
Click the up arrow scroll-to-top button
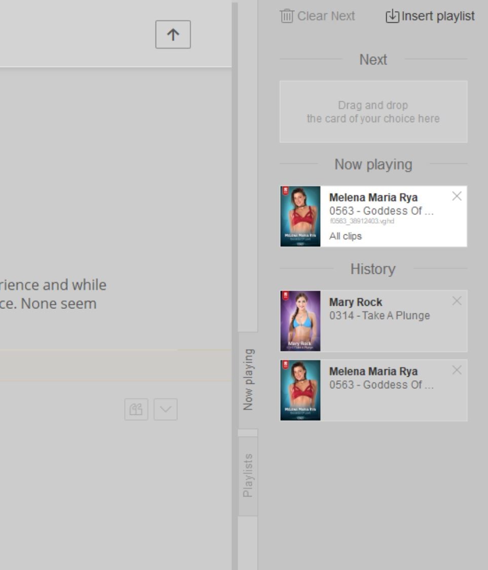tap(173, 34)
